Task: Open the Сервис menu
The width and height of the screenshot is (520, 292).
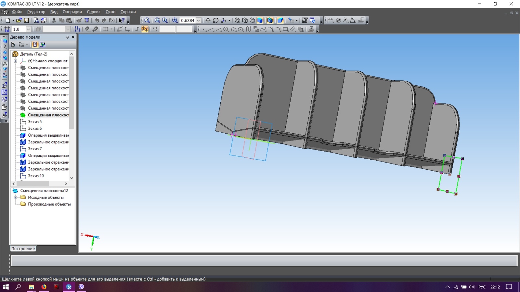Action: pos(94,12)
